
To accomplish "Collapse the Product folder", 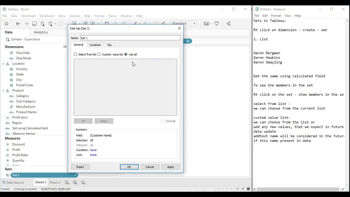I will click(x=3, y=91).
